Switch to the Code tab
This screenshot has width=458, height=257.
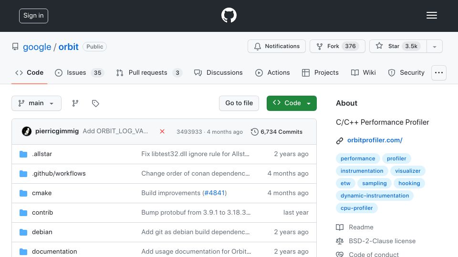[x=29, y=72]
